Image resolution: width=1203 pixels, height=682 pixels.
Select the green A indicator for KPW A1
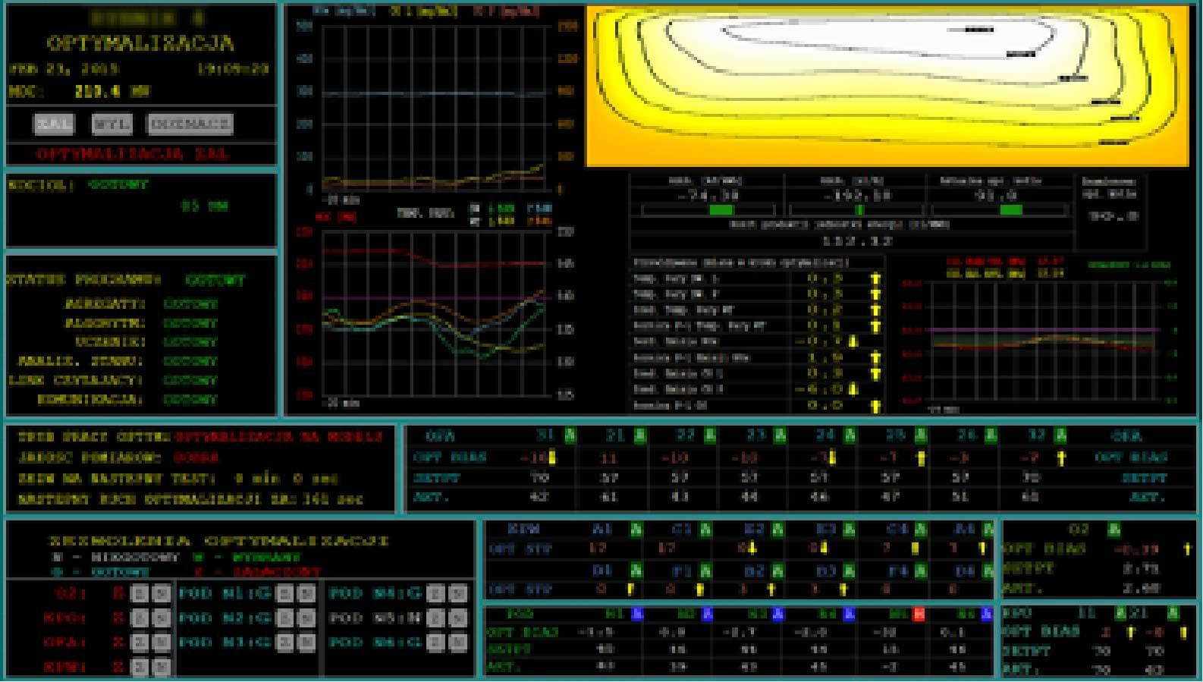pyautogui.click(x=636, y=529)
